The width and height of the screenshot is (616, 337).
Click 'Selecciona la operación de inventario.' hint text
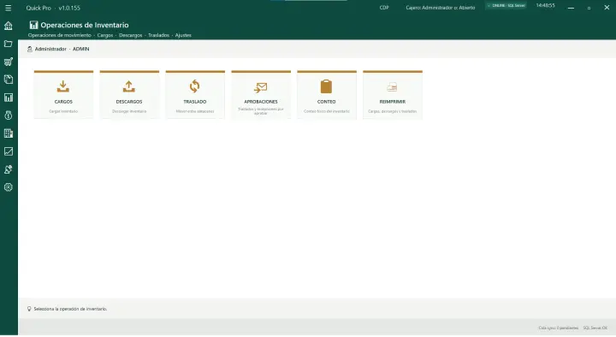click(70, 309)
